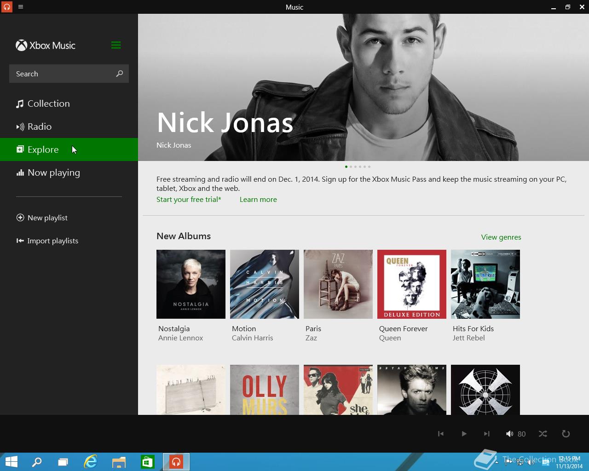Click the Music app taskbar button

click(176, 462)
